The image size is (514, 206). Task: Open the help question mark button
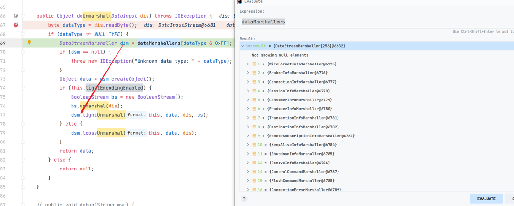pyautogui.click(x=244, y=199)
